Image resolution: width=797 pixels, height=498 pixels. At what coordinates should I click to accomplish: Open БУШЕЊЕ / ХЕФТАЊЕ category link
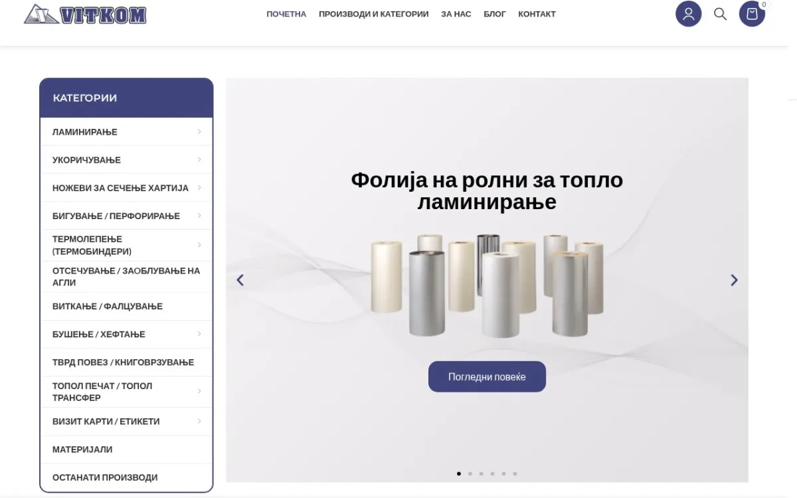pyautogui.click(x=99, y=334)
